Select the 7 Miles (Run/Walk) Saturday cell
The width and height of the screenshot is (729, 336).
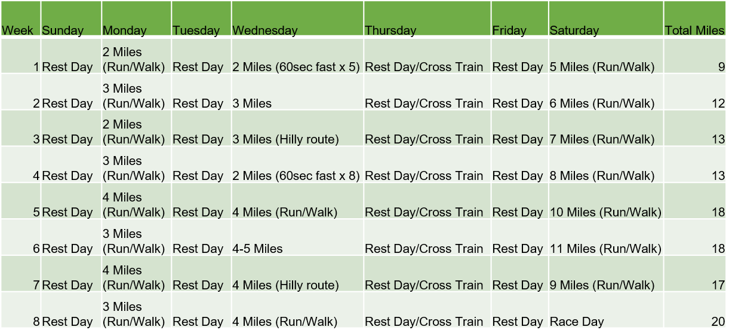coord(602,139)
